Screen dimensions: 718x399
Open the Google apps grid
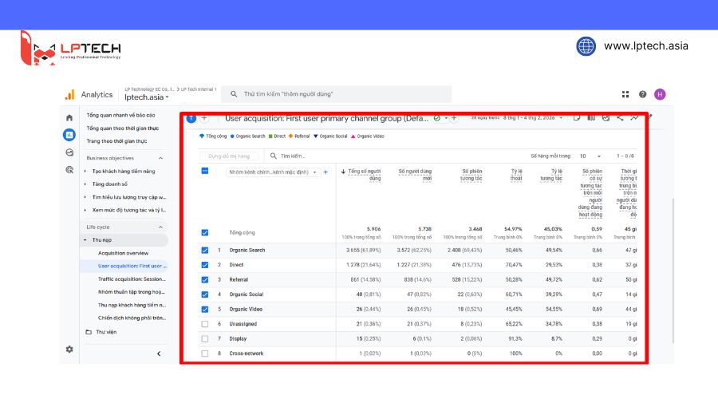point(625,94)
